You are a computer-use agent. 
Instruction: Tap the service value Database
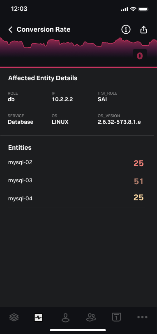point(21,122)
